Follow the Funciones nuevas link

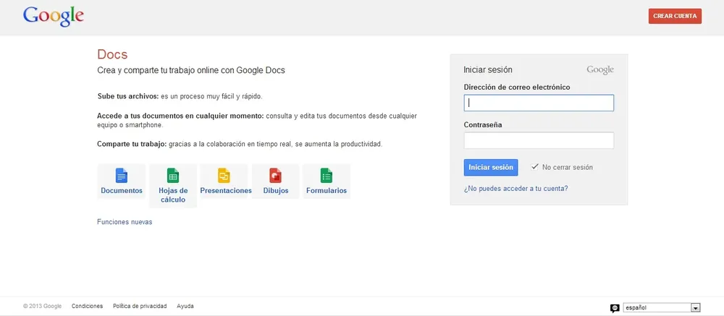125,222
